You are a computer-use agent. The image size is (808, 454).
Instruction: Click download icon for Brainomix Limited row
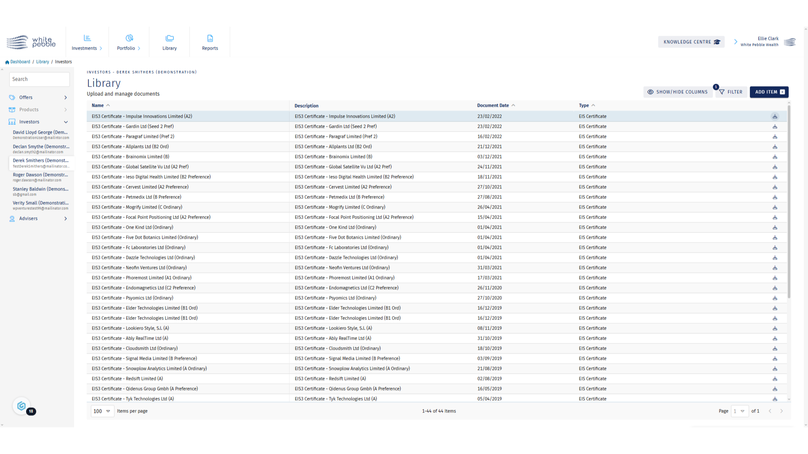coord(775,157)
